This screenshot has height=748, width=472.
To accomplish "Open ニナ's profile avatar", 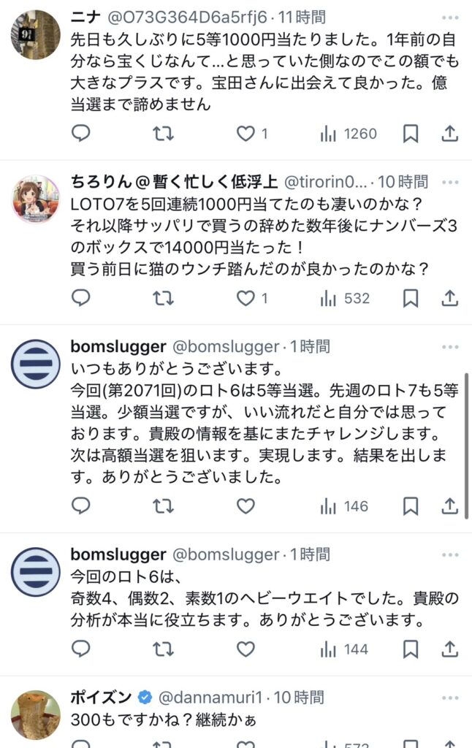I will coord(36,34).
